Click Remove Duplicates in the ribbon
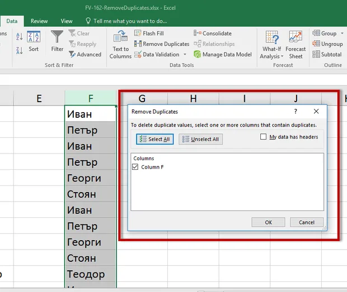This screenshot has width=347, height=292. [162, 44]
